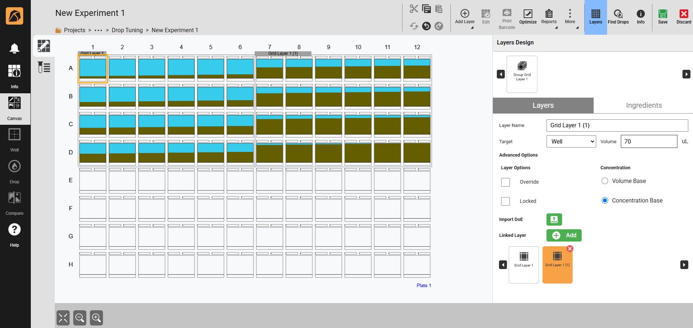Click the Import DoE upload icon

click(554, 220)
